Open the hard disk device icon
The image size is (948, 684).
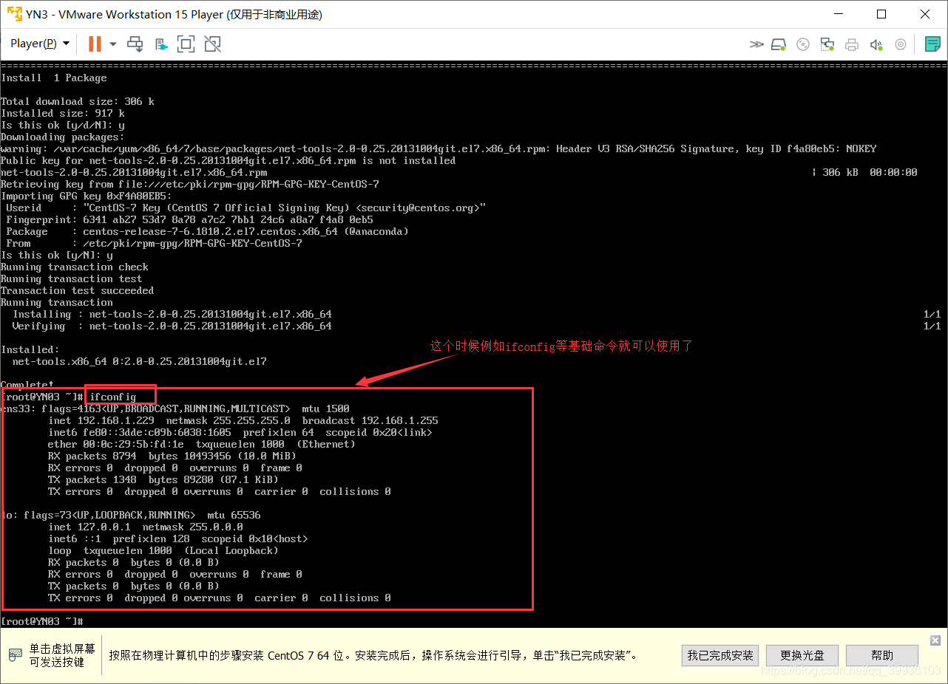tap(779, 44)
